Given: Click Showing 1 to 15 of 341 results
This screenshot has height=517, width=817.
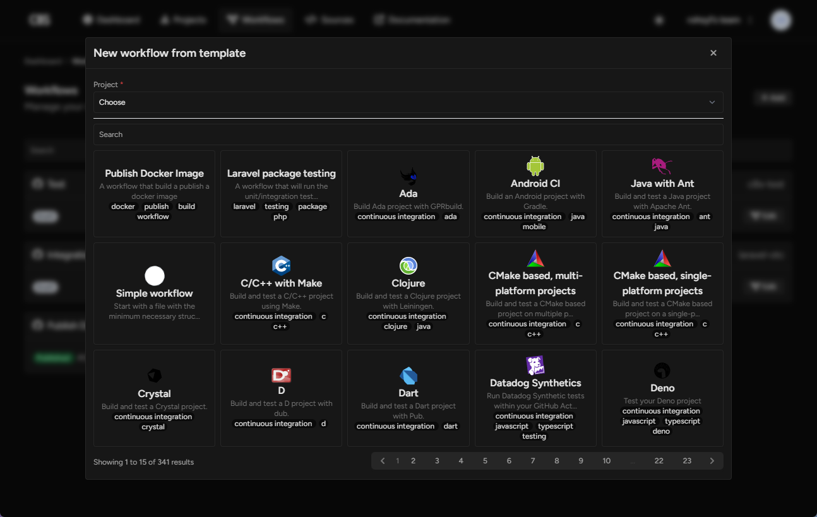Looking at the screenshot, I should tap(144, 462).
